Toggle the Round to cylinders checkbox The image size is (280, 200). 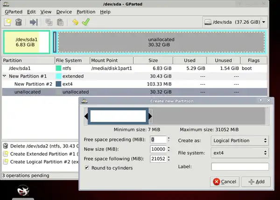point(87,168)
